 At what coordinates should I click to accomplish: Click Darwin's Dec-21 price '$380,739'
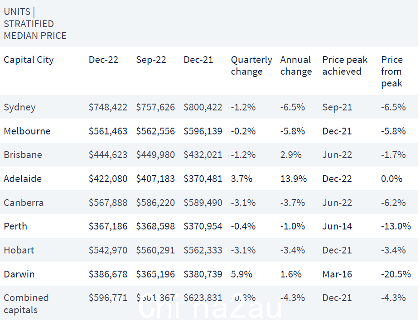pos(203,274)
